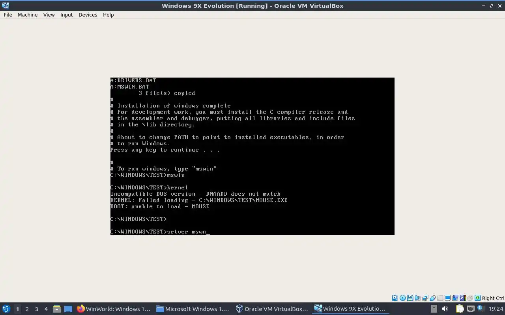505x315 pixels.
Task: Open the LXQt application launcher menu
Action: pyautogui.click(x=6, y=309)
